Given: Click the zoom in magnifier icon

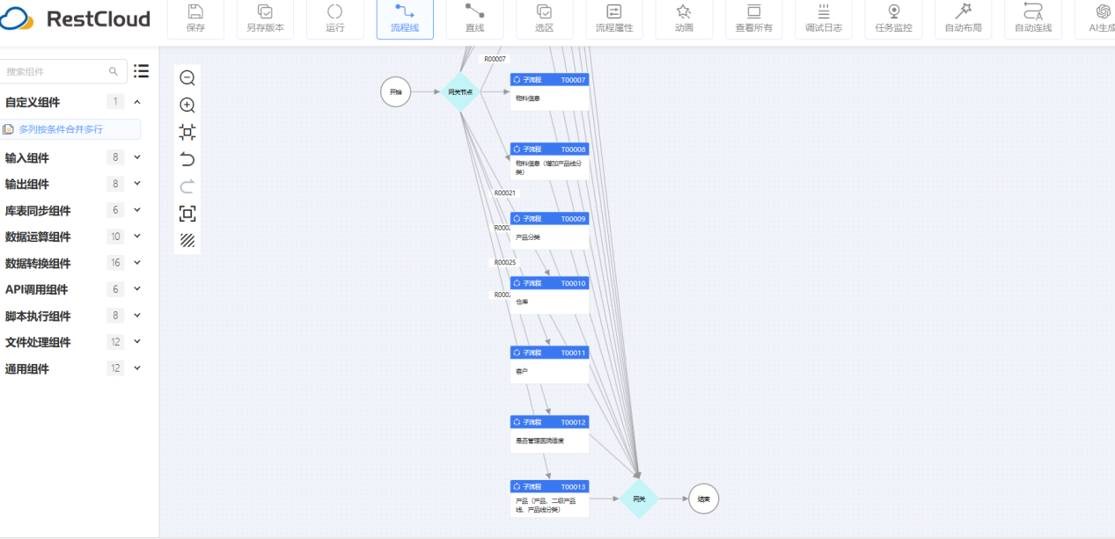Looking at the screenshot, I should (187, 106).
